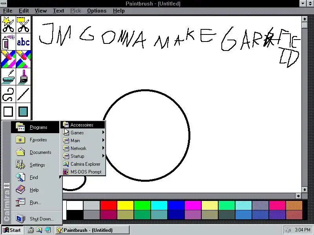Choose the straight Line tool
The width and height of the screenshot is (314, 235).
(24, 94)
